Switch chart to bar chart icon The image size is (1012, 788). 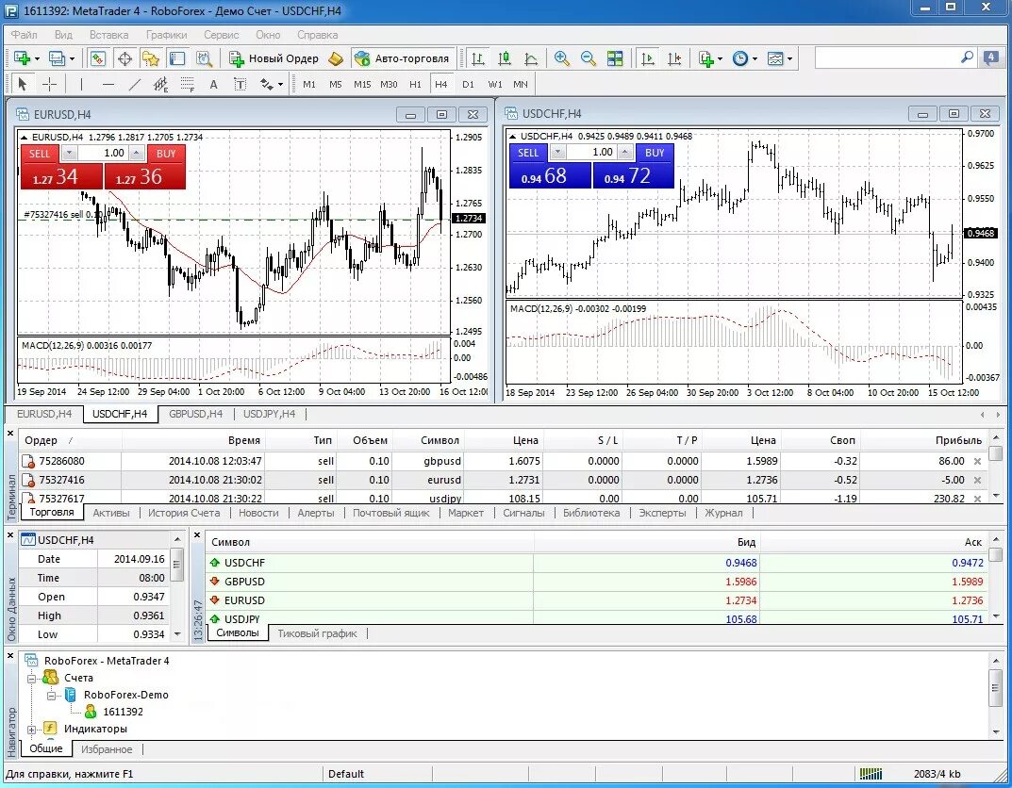click(x=477, y=58)
